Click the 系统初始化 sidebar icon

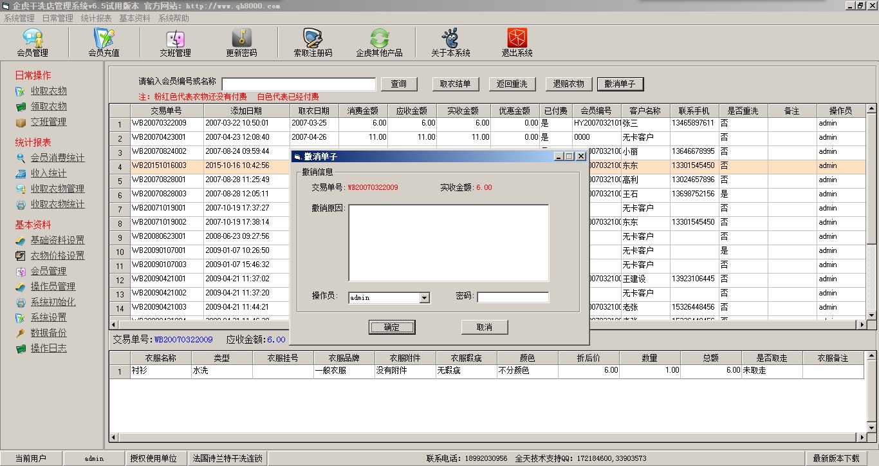point(21,303)
